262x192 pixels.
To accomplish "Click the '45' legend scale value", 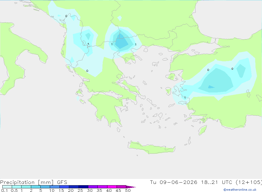I will [118, 190].
